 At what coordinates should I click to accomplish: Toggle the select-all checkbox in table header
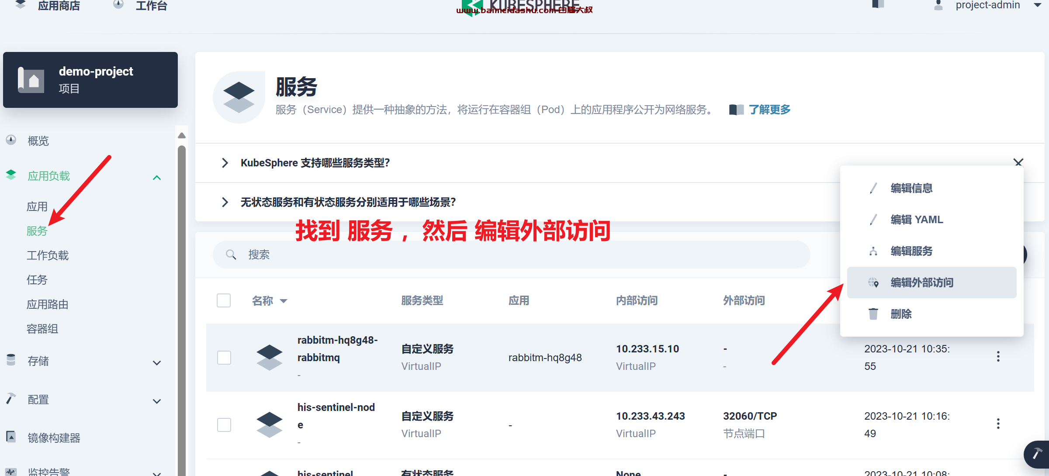pyautogui.click(x=224, y=300)
